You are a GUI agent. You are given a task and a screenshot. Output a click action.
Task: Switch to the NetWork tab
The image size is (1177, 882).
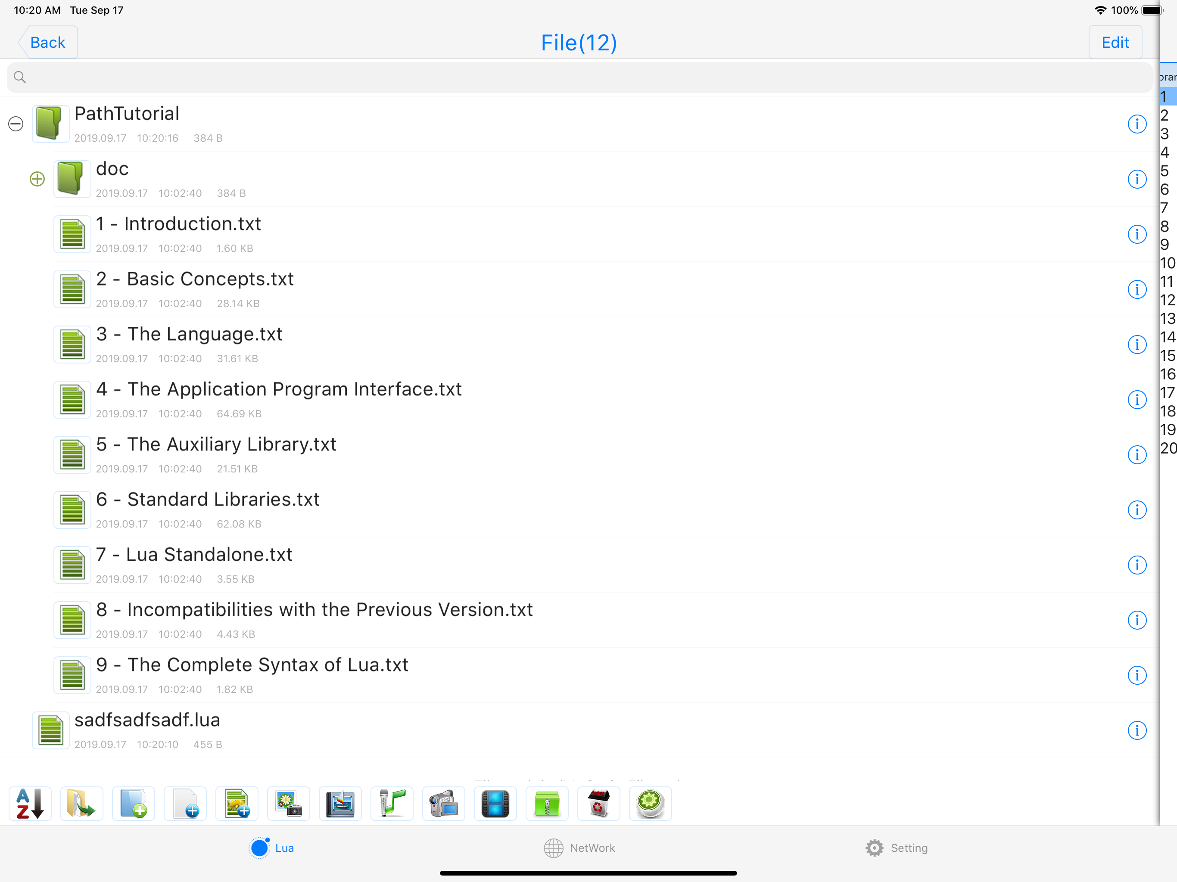[579, 848]
